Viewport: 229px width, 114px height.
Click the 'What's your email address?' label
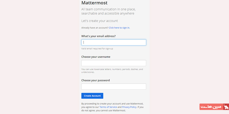(x=98, y=36)
